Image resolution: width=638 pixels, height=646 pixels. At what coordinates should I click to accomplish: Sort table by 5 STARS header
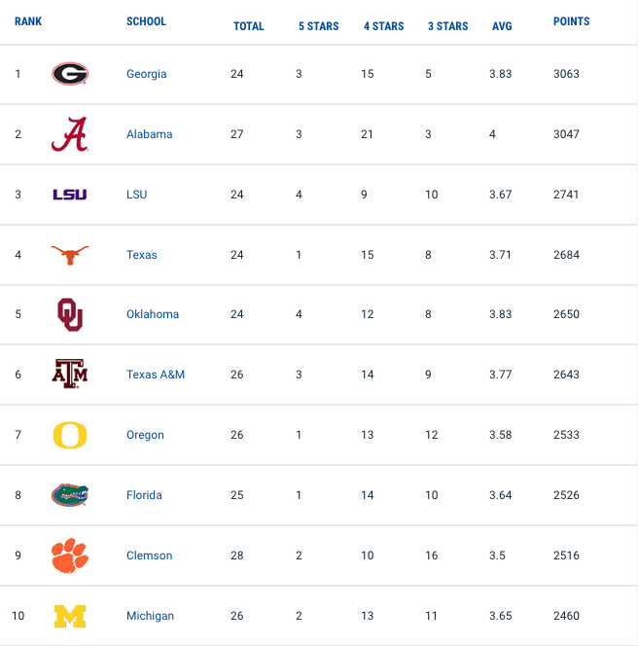[x=318, y=26]
